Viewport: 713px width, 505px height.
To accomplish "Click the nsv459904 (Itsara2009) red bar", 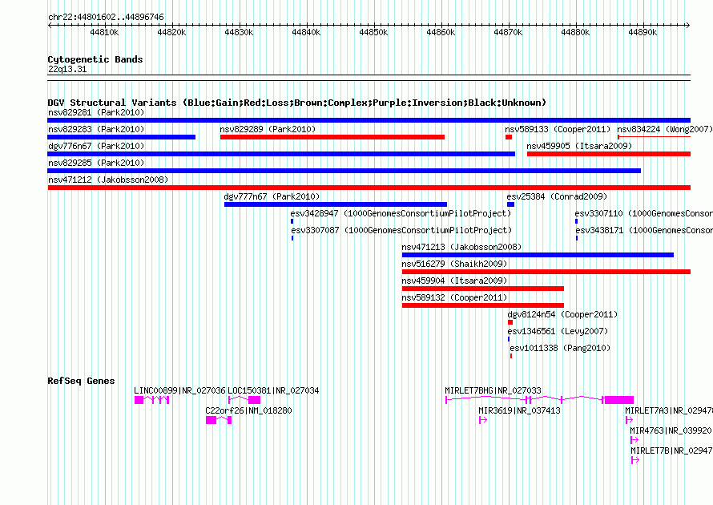I will (483, 289).
